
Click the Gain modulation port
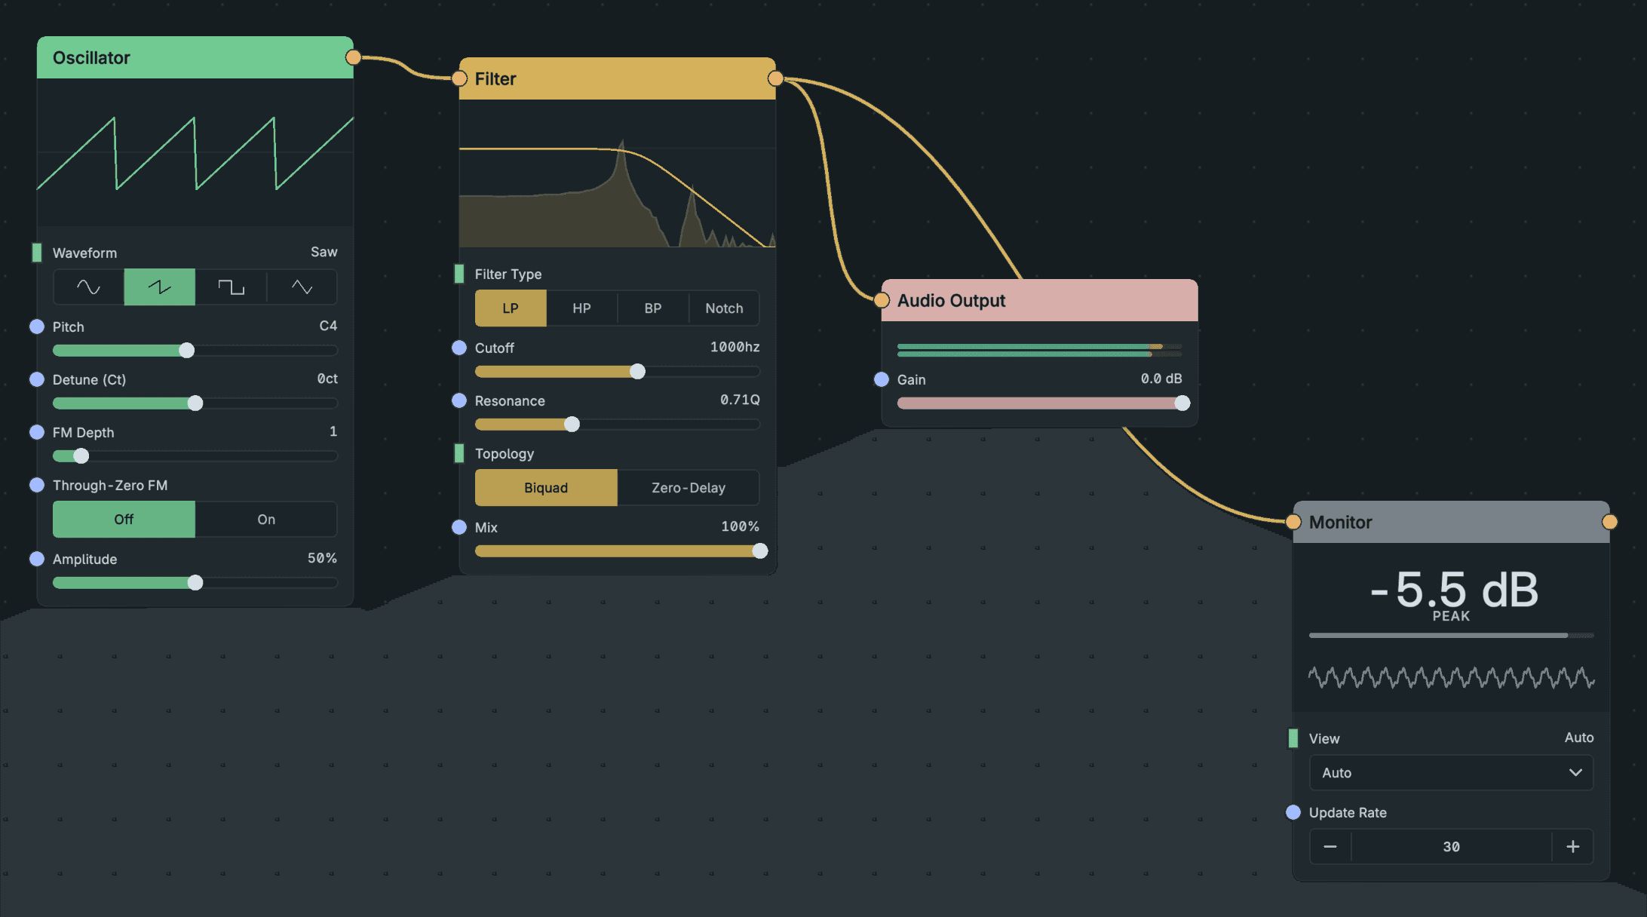[x=882, y=379]
